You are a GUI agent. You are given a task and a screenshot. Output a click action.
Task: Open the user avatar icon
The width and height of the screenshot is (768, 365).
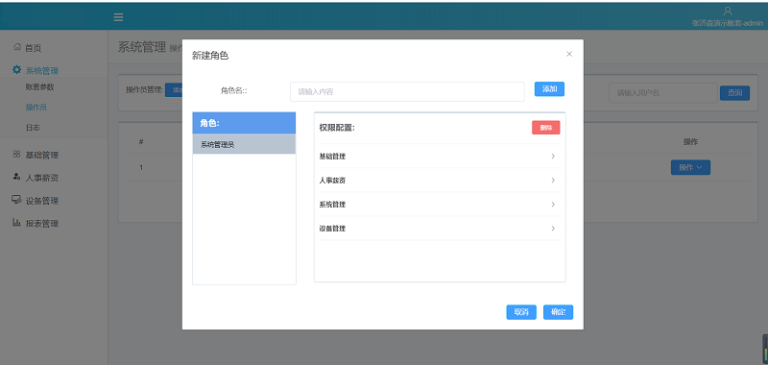click(728, 12)
